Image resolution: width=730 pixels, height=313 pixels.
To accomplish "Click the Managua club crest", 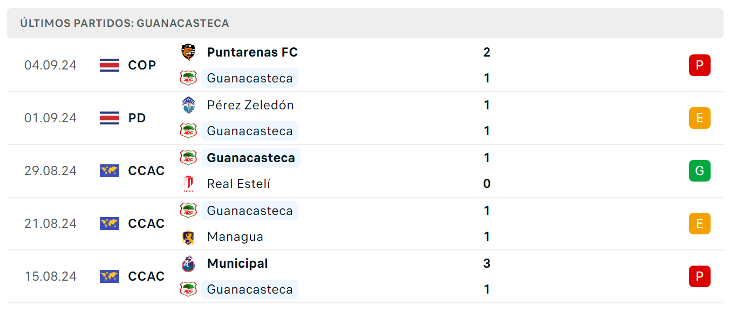I will click(188, 237).
